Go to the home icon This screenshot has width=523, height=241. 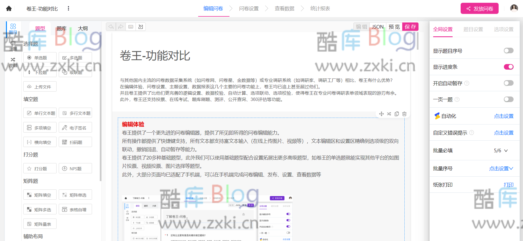(9, 9)
